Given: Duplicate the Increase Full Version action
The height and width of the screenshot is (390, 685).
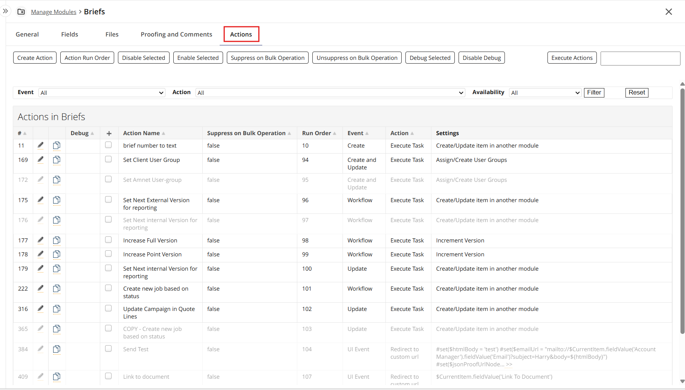Looking at the screenshot, I should 57,240.
